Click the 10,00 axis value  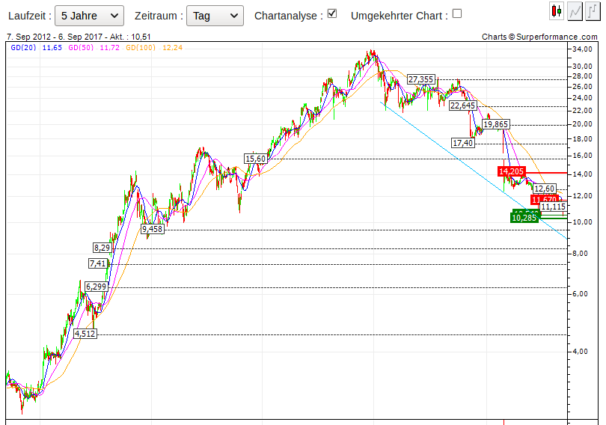pyautogui.click(x=582, y=221)
